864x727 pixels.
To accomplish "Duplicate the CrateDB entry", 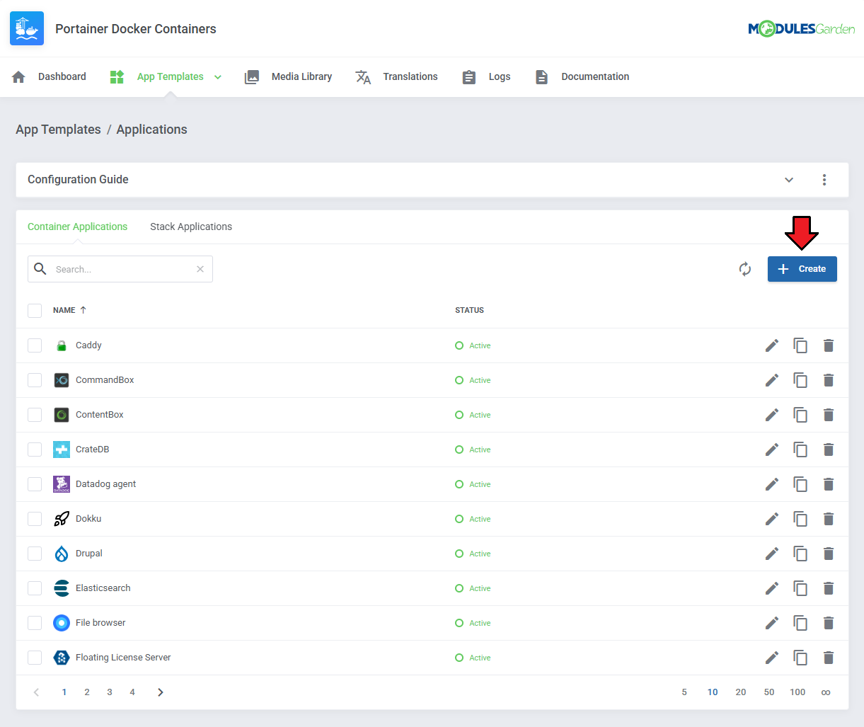I will [800, 450].
